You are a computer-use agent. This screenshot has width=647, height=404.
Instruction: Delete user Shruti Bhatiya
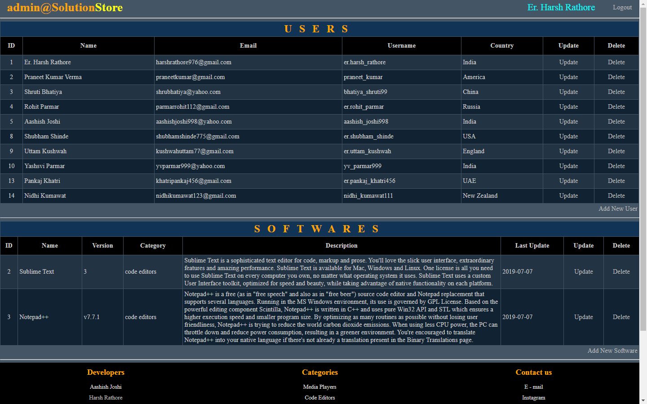(x=616, y=92)
